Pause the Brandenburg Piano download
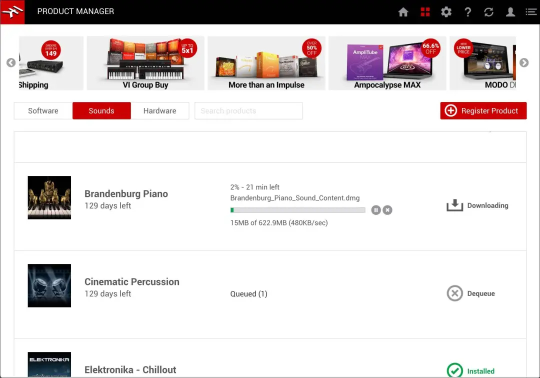Screen dimensions: 540x378 [x=375, y=210]
